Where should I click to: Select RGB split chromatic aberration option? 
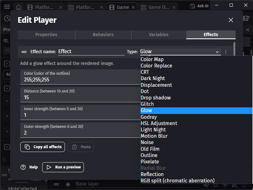coord(177,180)
